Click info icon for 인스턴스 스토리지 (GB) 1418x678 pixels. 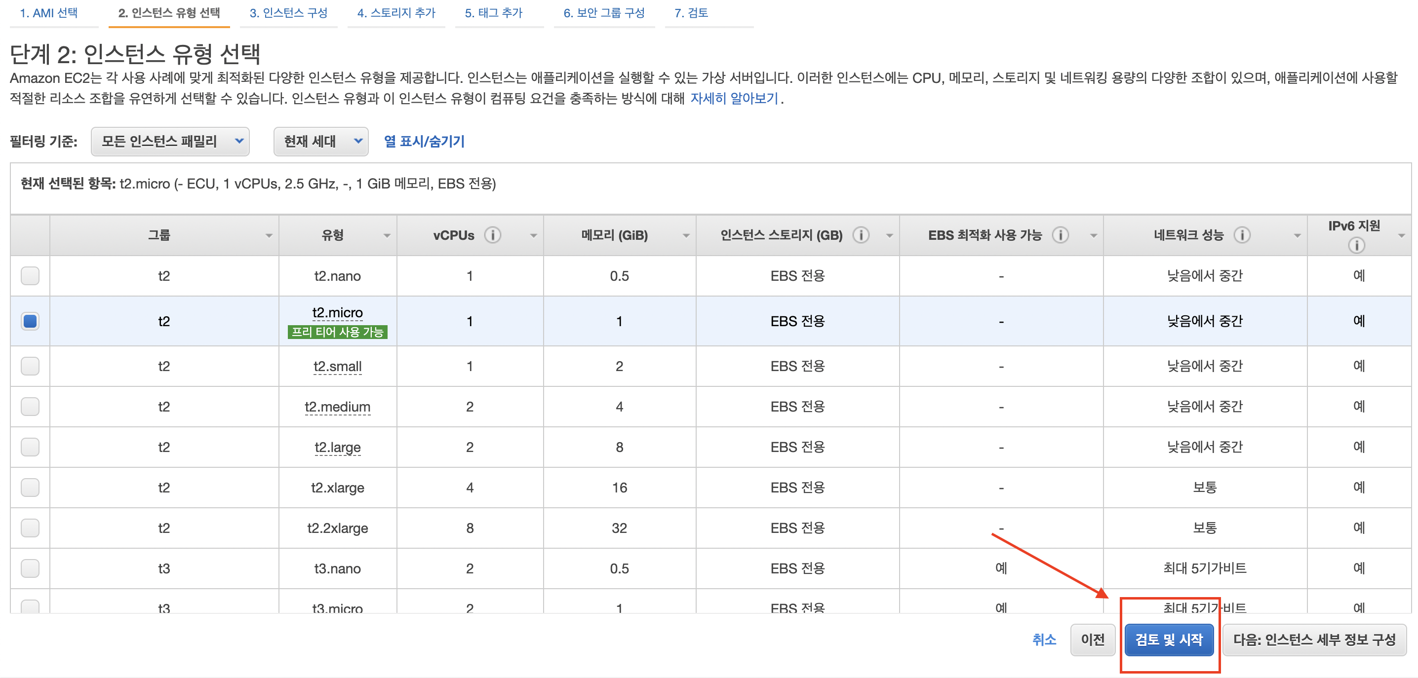point(861,235)
